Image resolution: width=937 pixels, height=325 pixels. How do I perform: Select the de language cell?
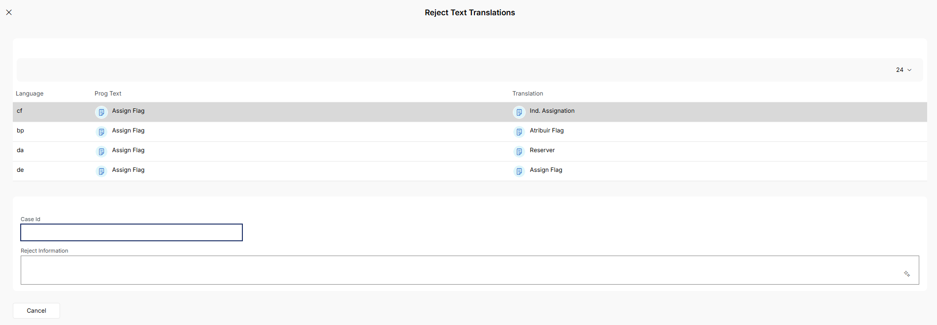[20, 170]
